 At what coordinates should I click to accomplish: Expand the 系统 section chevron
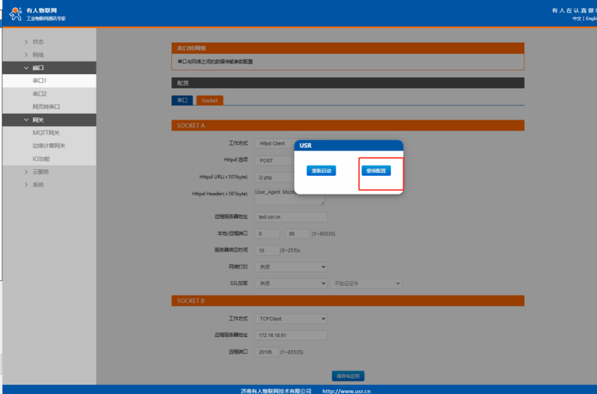(27, 185)
